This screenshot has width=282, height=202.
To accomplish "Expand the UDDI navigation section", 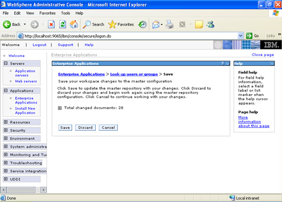I will click(x=6, y=179).
